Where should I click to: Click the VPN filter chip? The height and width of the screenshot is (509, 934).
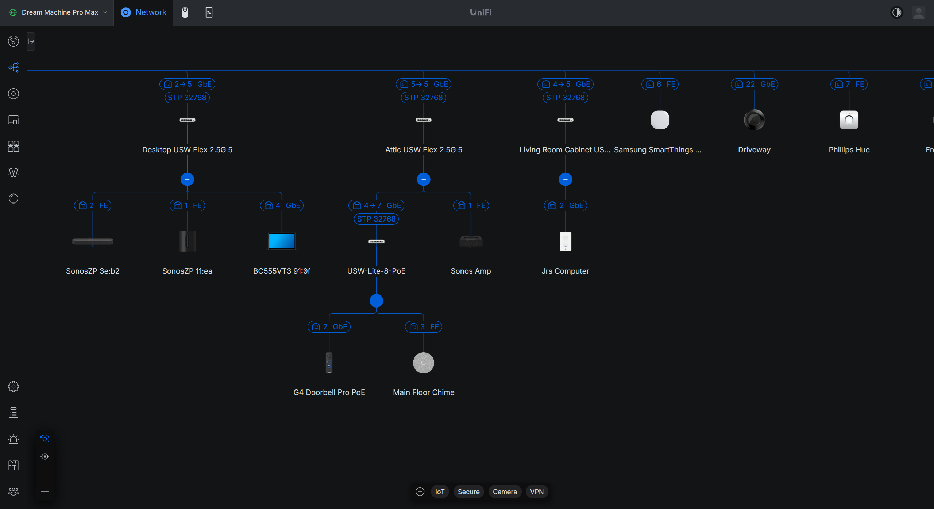click(537, 491)
